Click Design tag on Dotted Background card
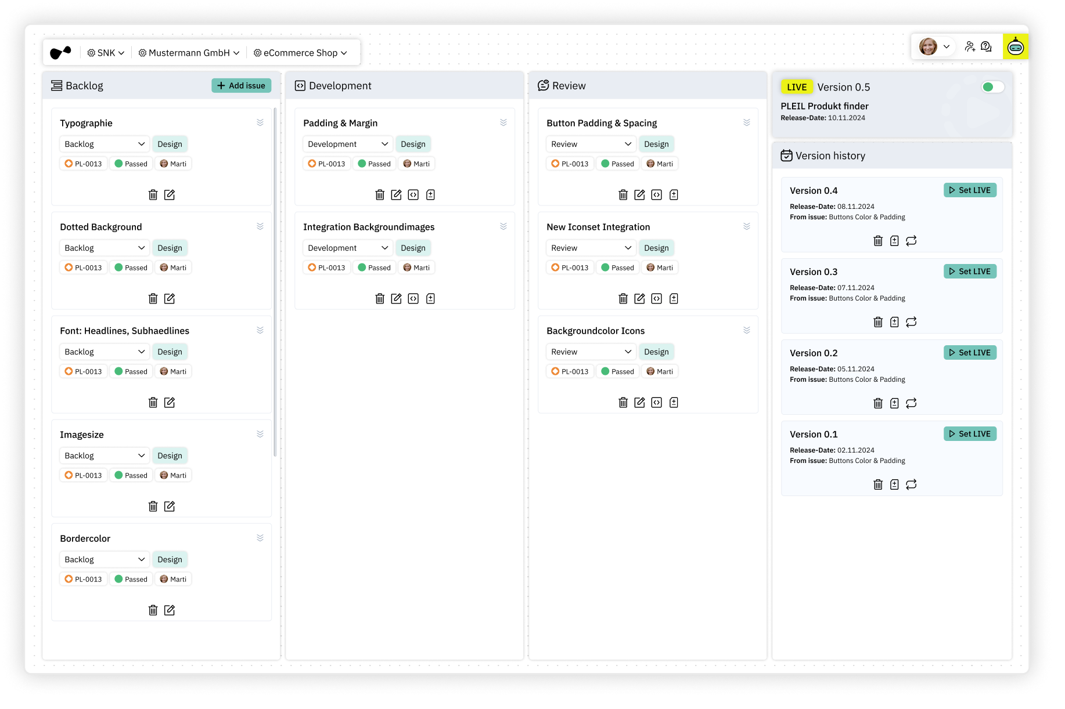This screenshot has height=709, width=1065. pyautogui.click(x=170, y=248)
